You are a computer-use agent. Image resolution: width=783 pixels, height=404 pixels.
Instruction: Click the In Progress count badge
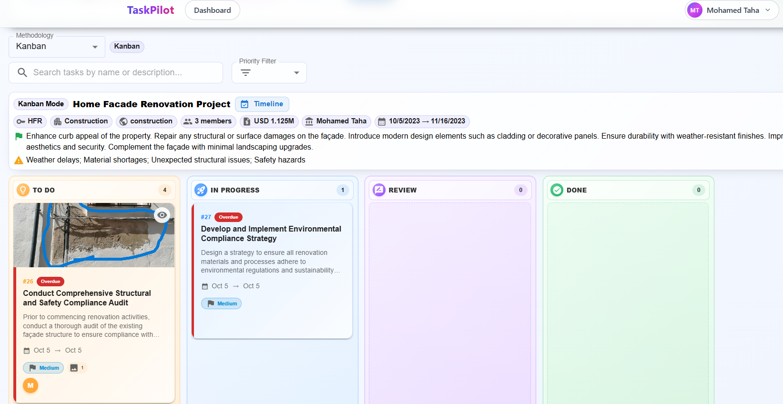coord(343,190)
